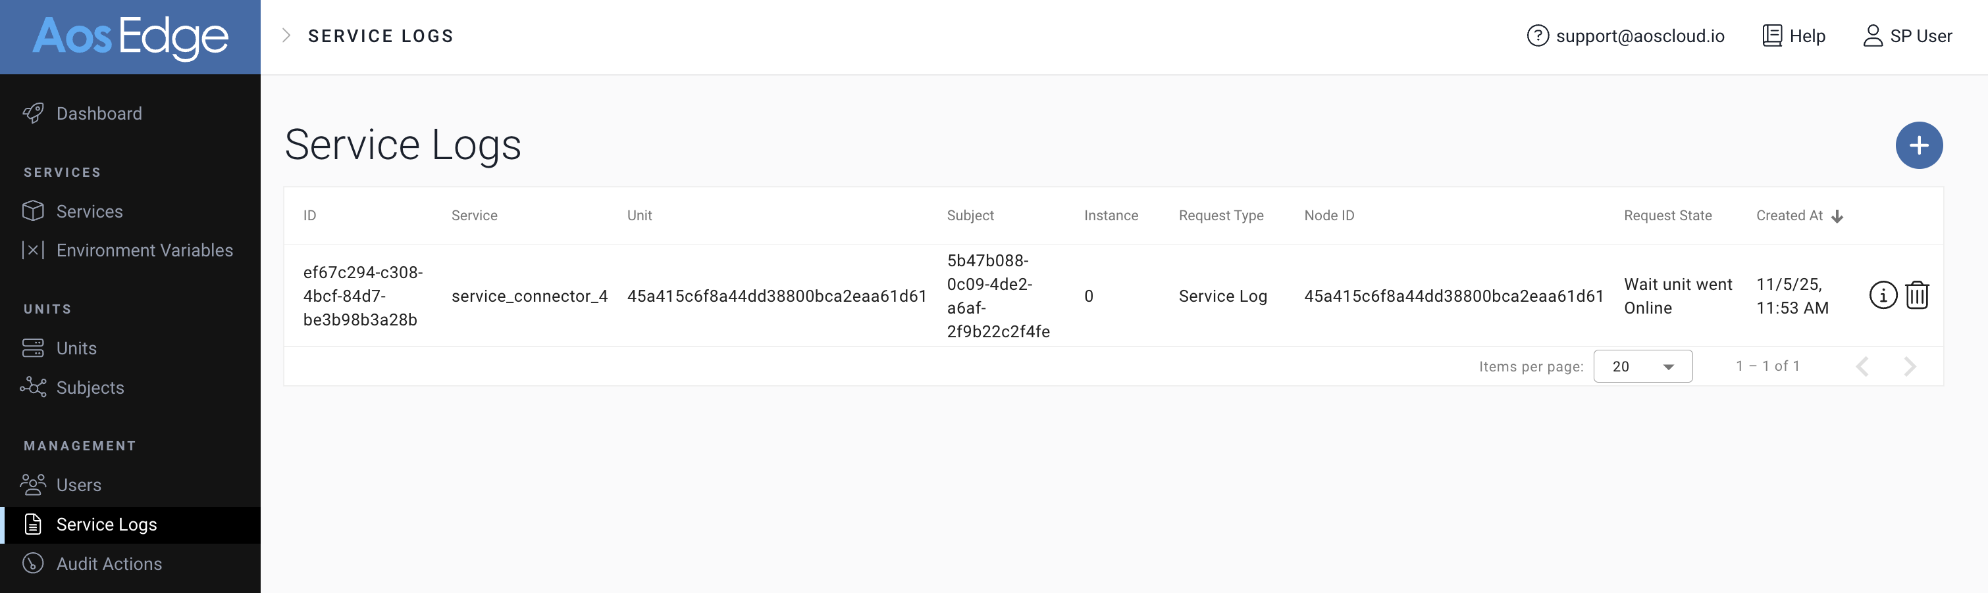This screenshot has height=593, width=1988.
Task: Click the Services cube icon in sidebar
Action: pos(33,211)
